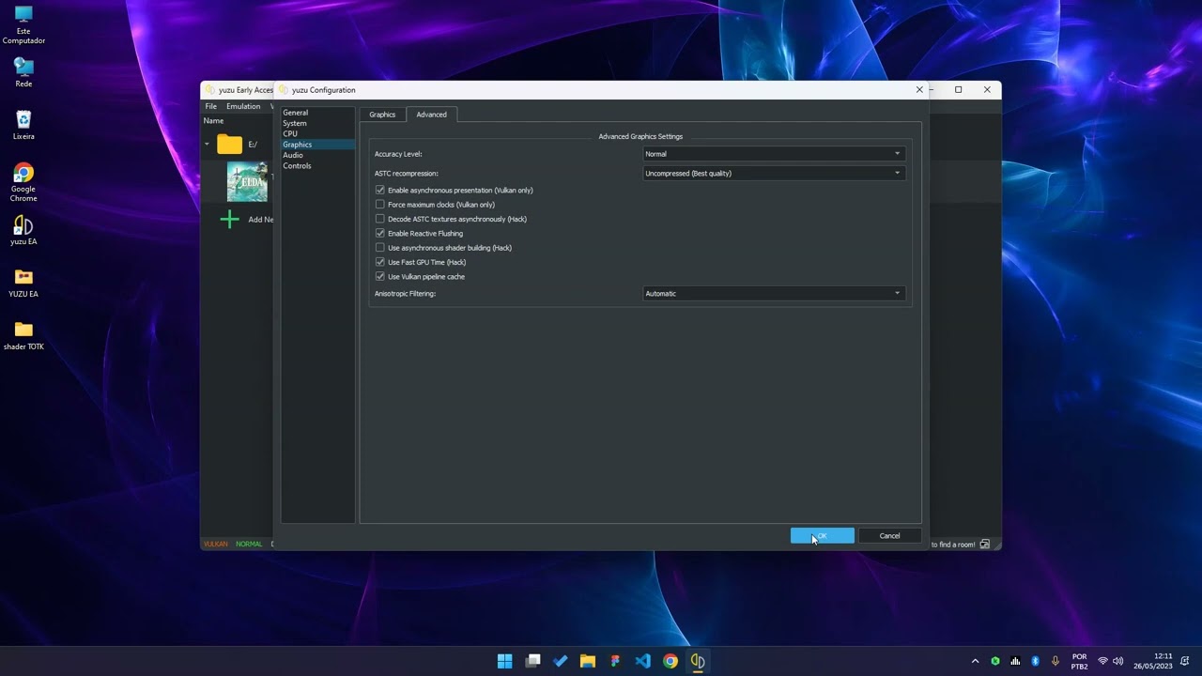Collapse the E:/ folder tree arrow
The height and width of the screenshot is (676, 1202).
coord(207,145)
